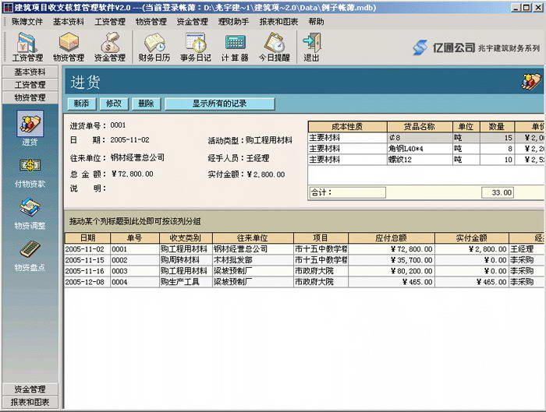Image resolution: width=546 pixels, height=412 pixels.
Task: Open the 报表和图表 menu
Action: 278,22
